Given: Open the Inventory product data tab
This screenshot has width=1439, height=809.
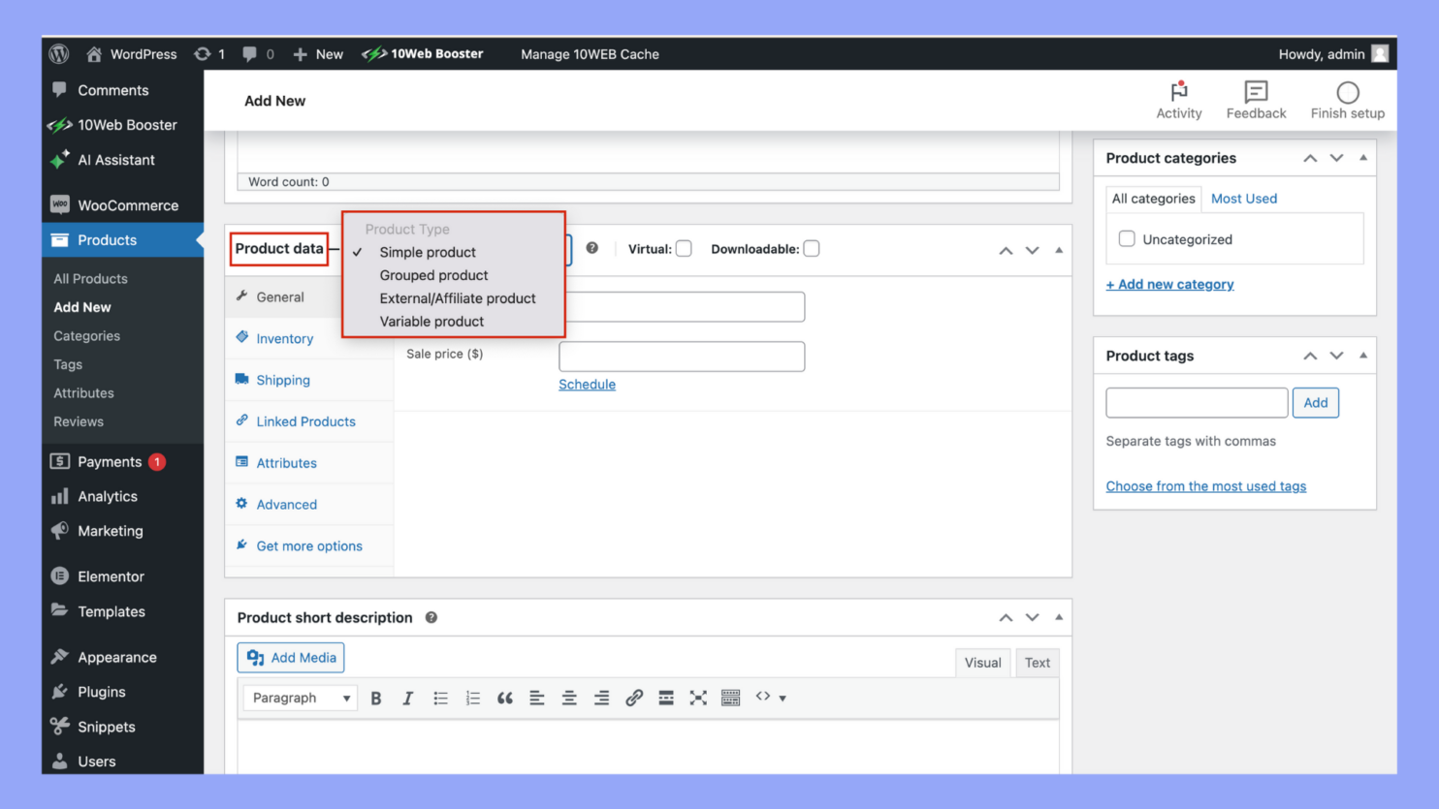Looking at the screenshot, I should [x=284, y=339].
